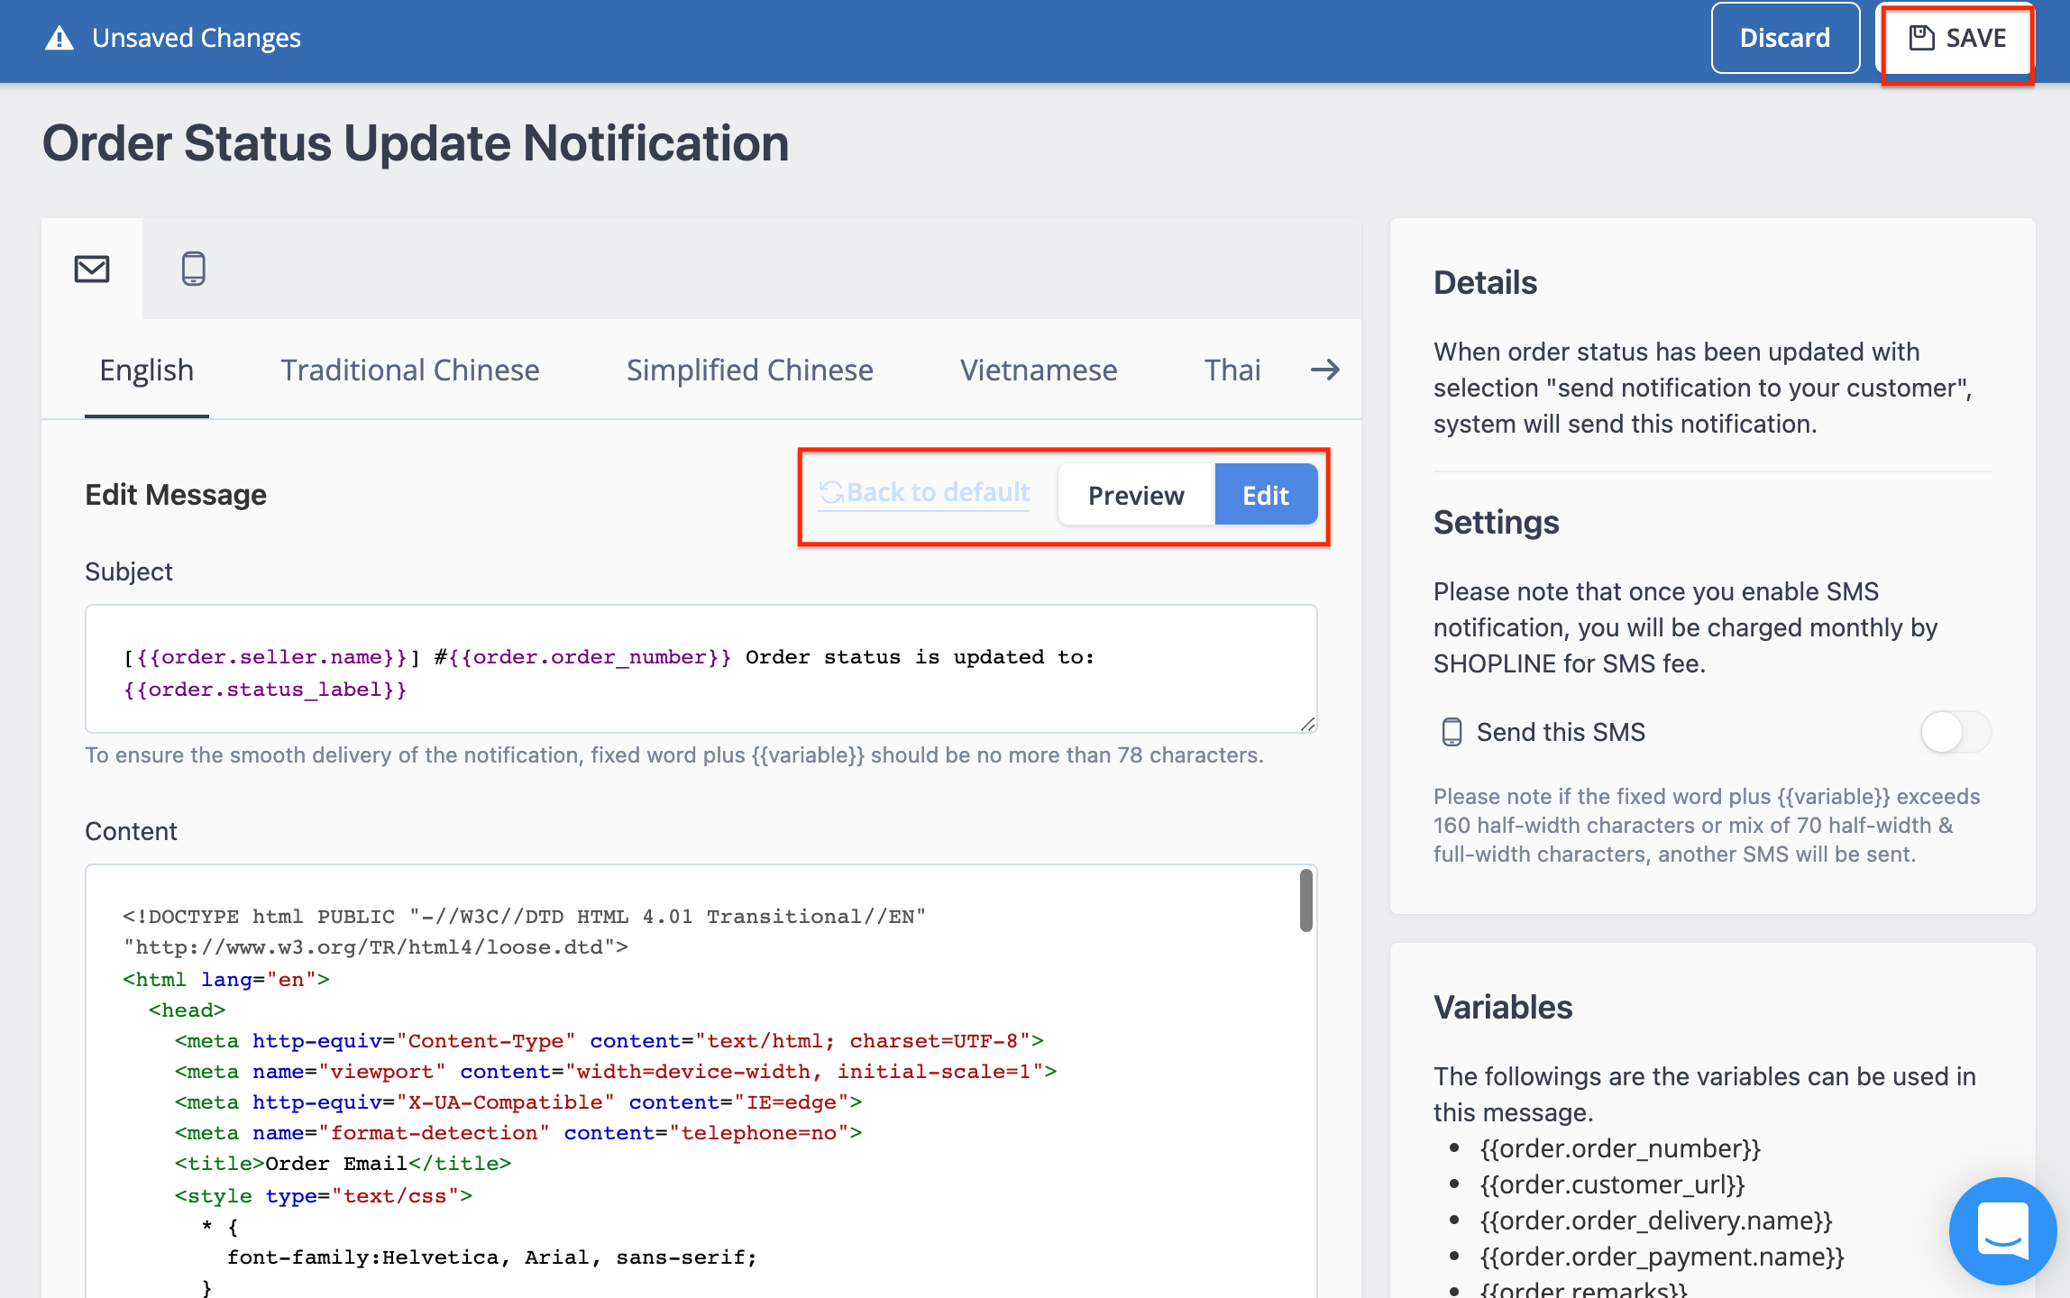
Task: Click the viewport meta tag code line
Action: point(616,1072)
